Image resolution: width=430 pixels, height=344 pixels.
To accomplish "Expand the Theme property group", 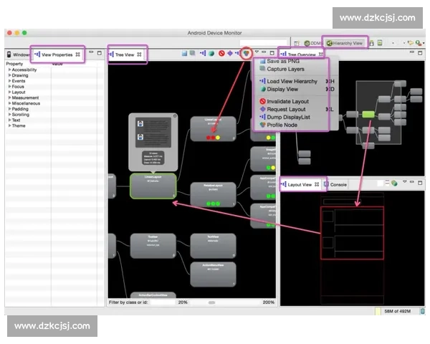I will click(x=9, y=125).
